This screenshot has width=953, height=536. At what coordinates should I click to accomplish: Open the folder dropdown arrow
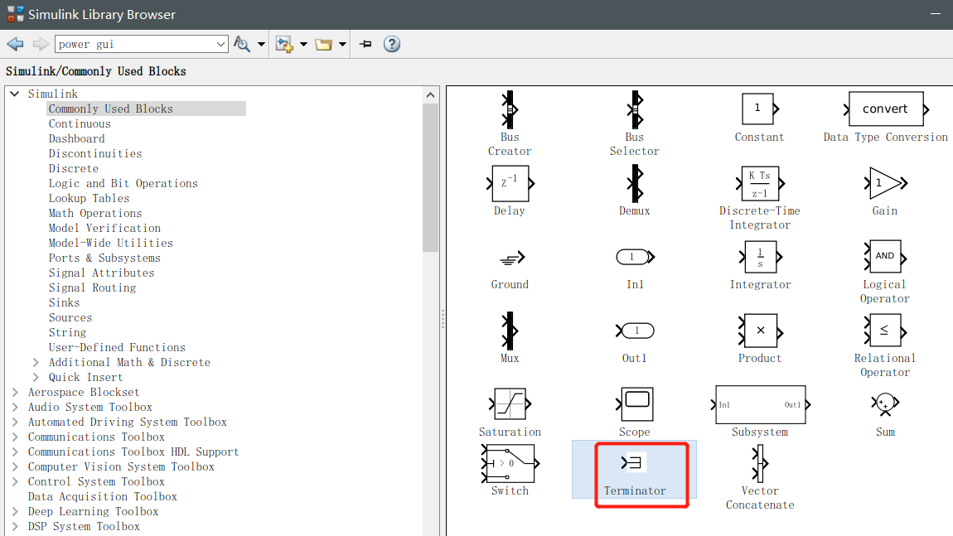tap(343, 44)
